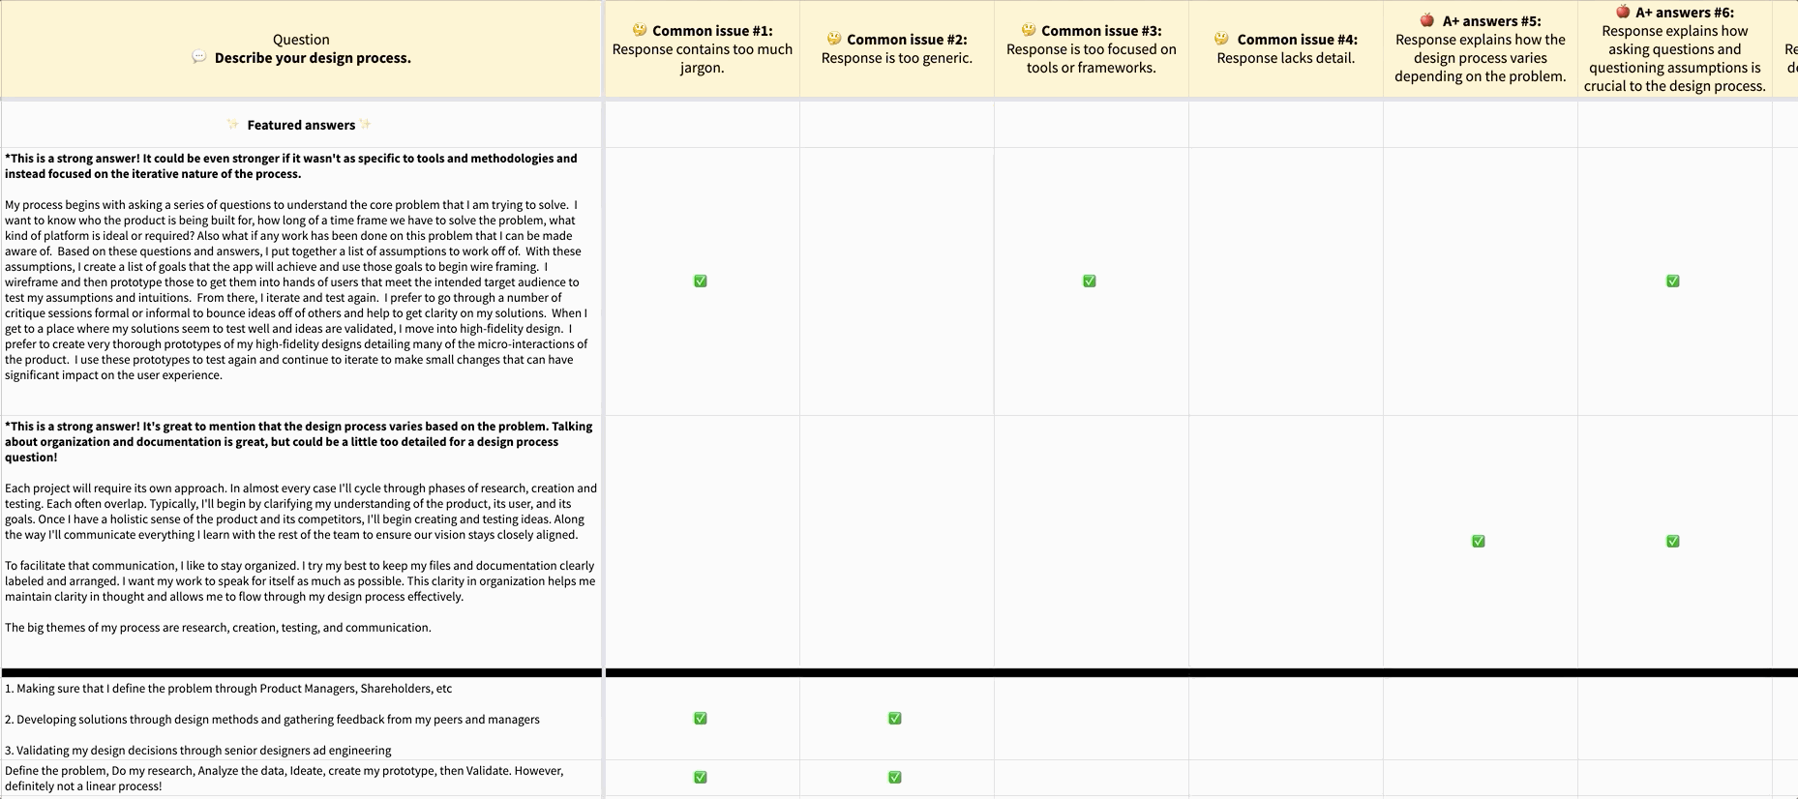Select 'Response contains too much jargon.' text

tap(703, 58)
